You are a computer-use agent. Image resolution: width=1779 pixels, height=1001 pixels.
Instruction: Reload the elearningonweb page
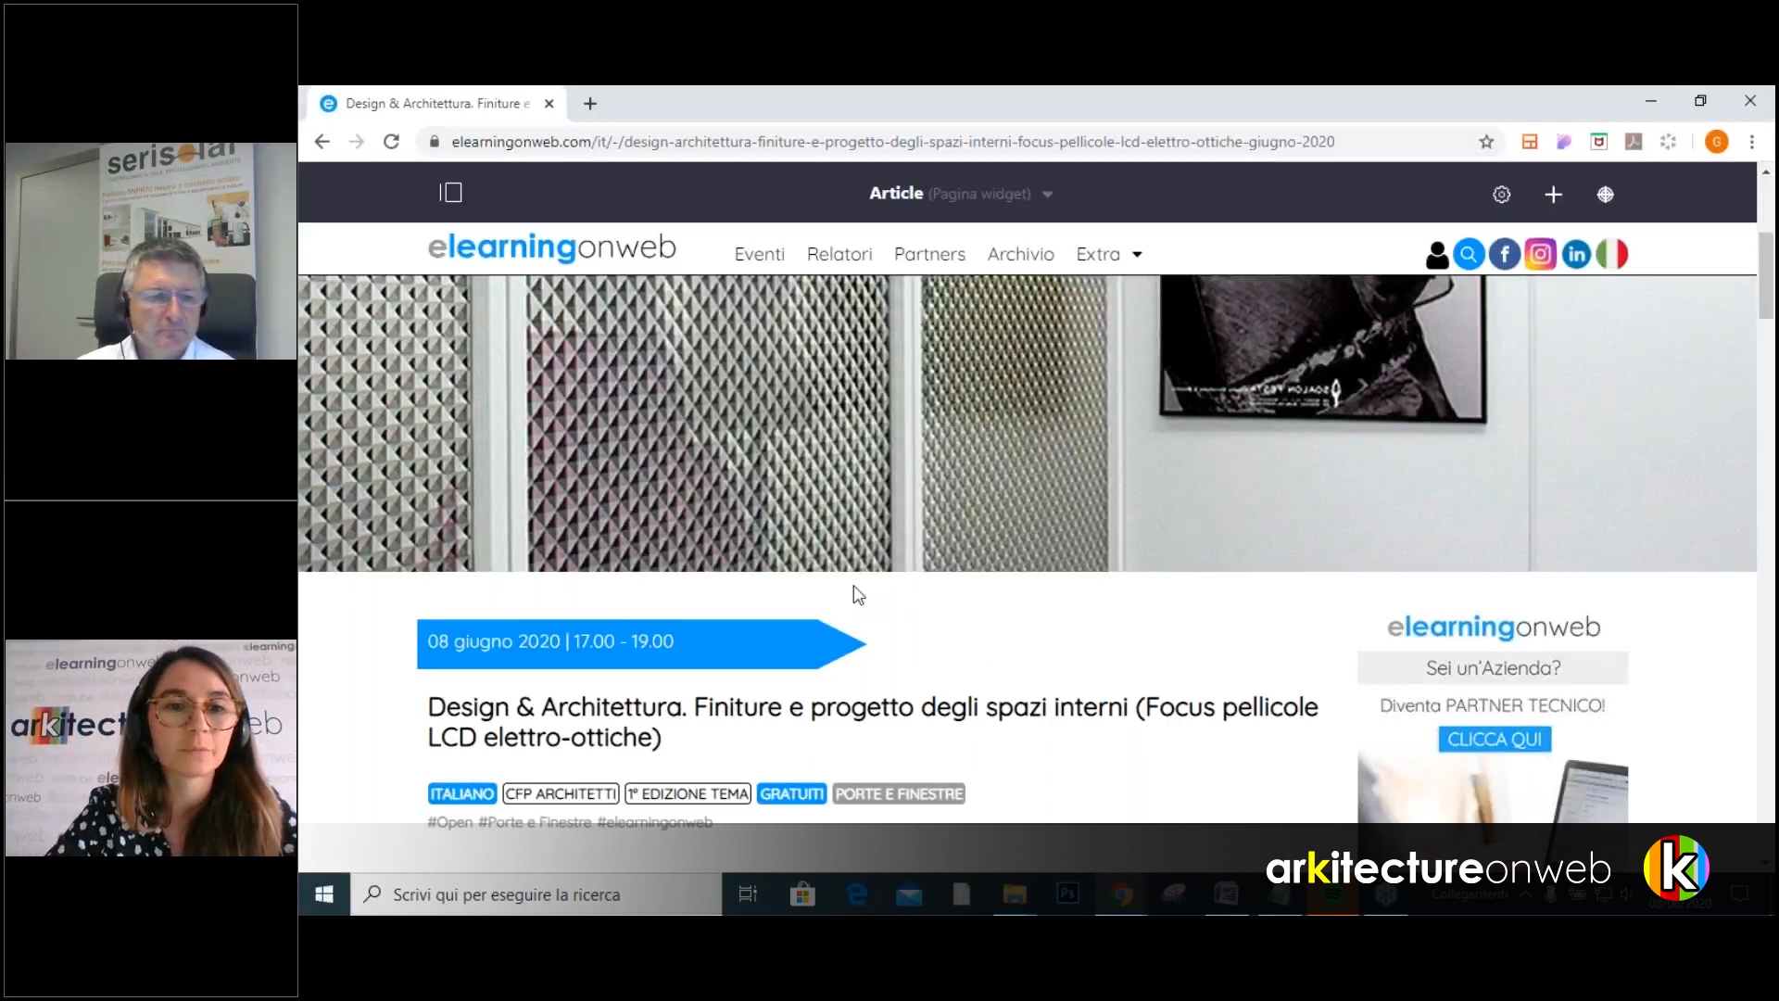[391, 142]
